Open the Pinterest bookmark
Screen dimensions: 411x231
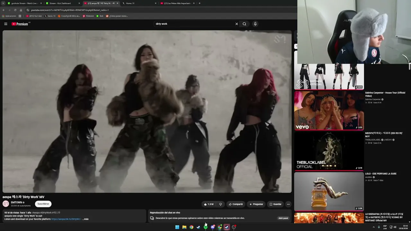tap(88, 16)
